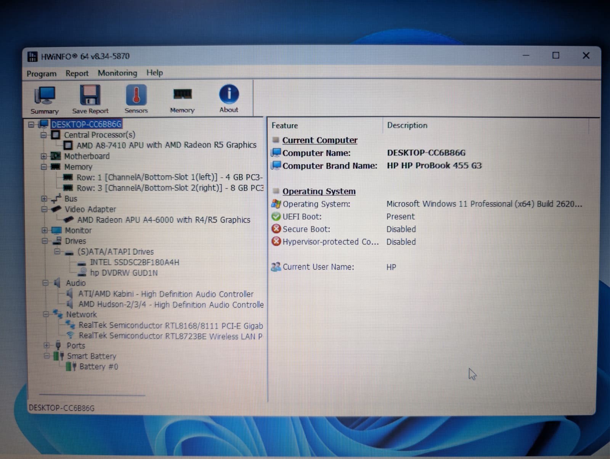Image resolution: width=610 pixels, height=459 pixels.
Task: Collapse the Video Adapter node
Action: (x=44, y=209)
